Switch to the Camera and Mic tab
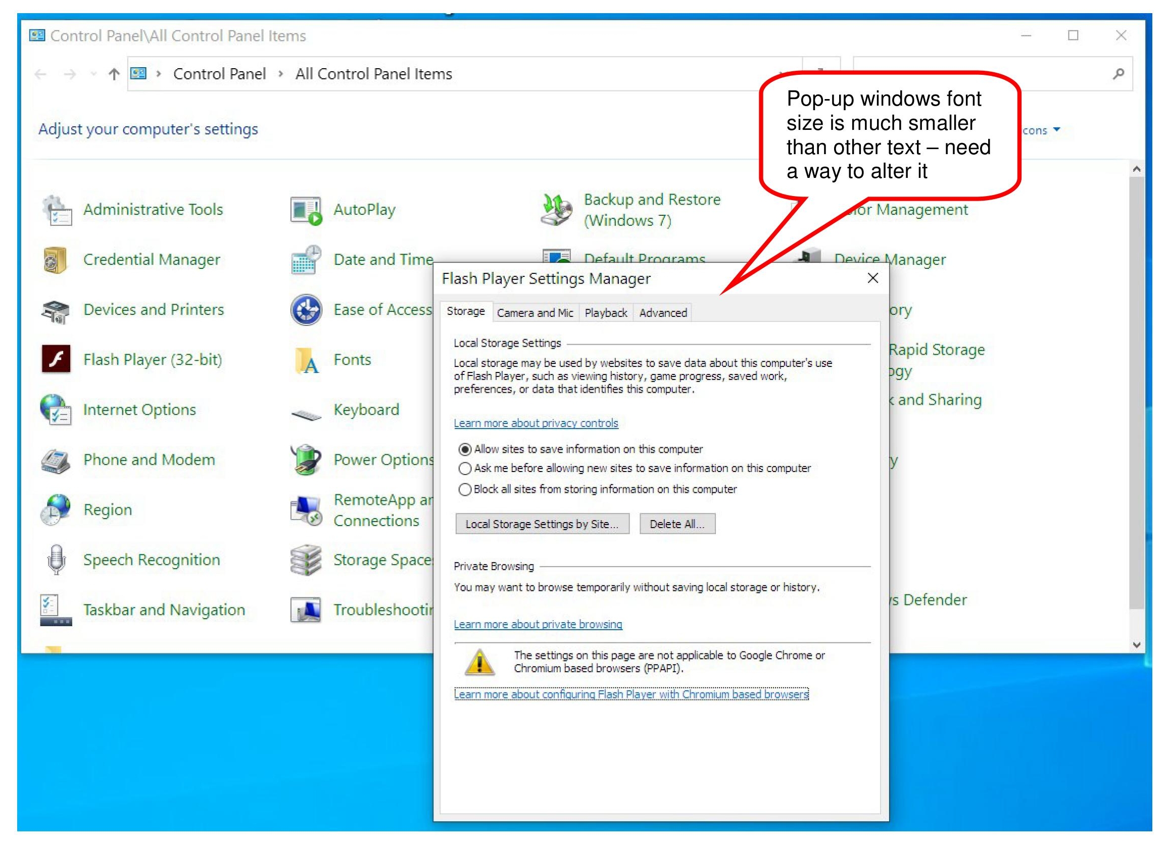The height and width of the screenshot is (845, 1168). [534, 313]
